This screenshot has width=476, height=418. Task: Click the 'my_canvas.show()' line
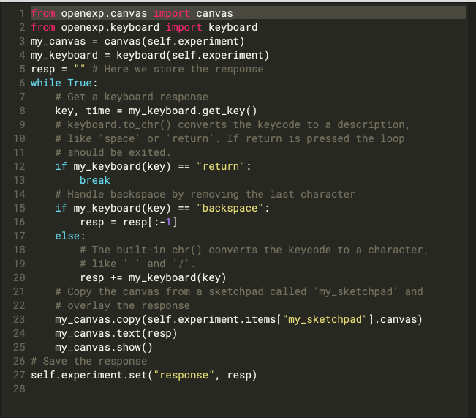point(104,348)
